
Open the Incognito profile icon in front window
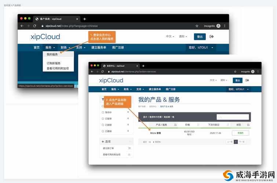(x=253, y=72)
